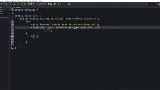160x90 pixels.
Task: Open the Navigate menu
Action: 14,1
